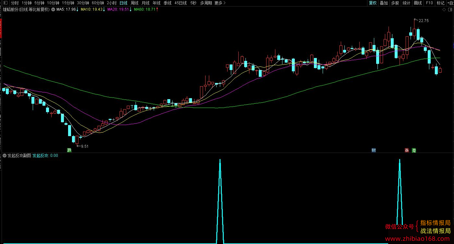
Task: Click the MA20: 19.51 label
Action: (x=118, y=9)
